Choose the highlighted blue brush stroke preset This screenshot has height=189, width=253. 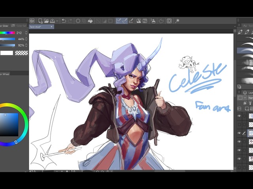[x=245, y=50]
